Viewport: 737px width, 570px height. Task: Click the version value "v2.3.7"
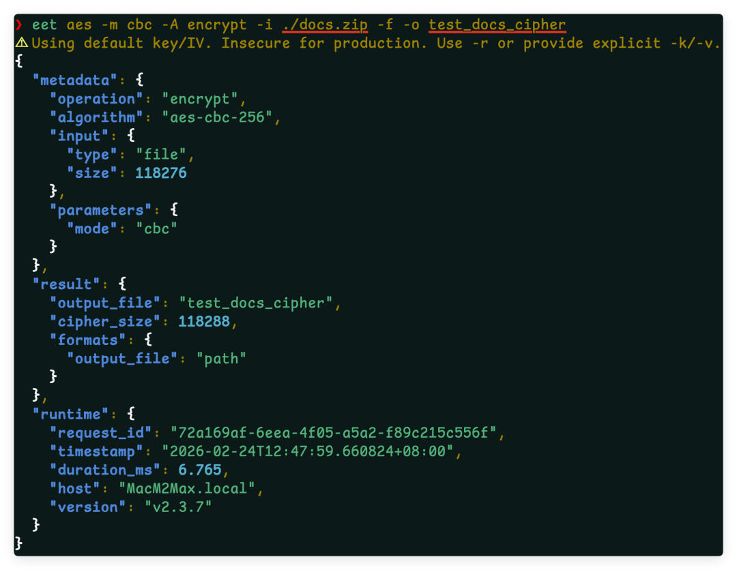[x=178, y=507]
